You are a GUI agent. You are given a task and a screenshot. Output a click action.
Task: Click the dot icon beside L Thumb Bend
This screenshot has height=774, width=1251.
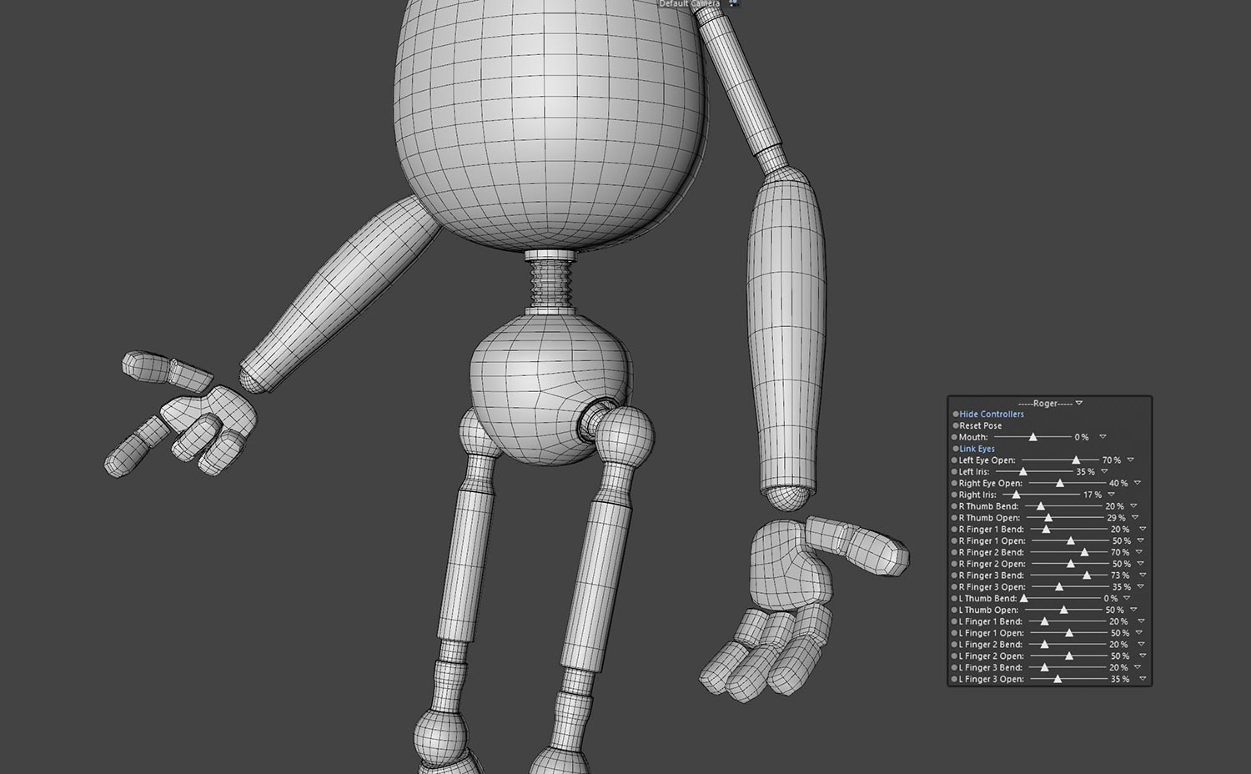point(956,598)
